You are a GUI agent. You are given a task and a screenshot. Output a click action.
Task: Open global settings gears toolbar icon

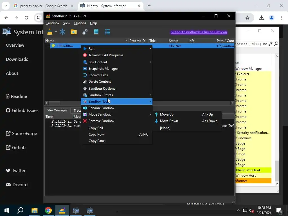tap(85, 32)
